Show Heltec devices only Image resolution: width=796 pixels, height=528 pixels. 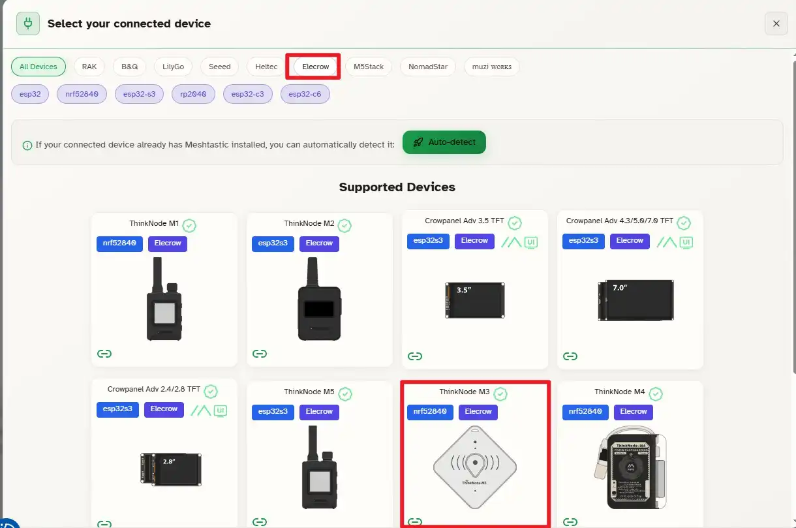point(266,67)
